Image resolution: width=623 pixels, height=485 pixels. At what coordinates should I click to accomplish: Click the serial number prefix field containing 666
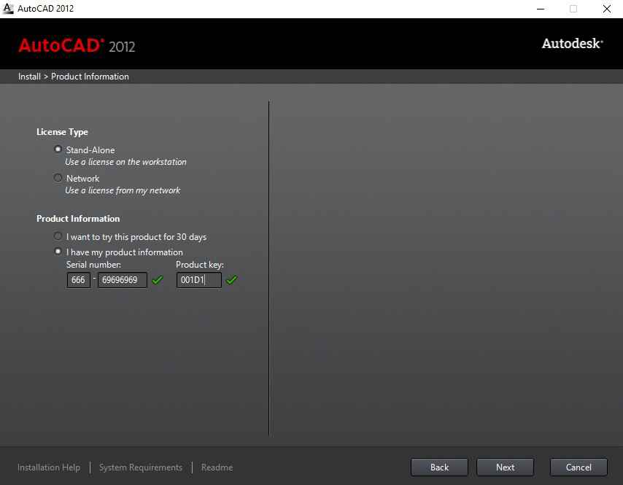78,280
